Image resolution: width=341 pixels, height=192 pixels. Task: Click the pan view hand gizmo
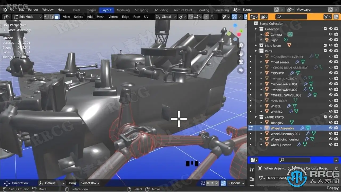coord(241,53)
